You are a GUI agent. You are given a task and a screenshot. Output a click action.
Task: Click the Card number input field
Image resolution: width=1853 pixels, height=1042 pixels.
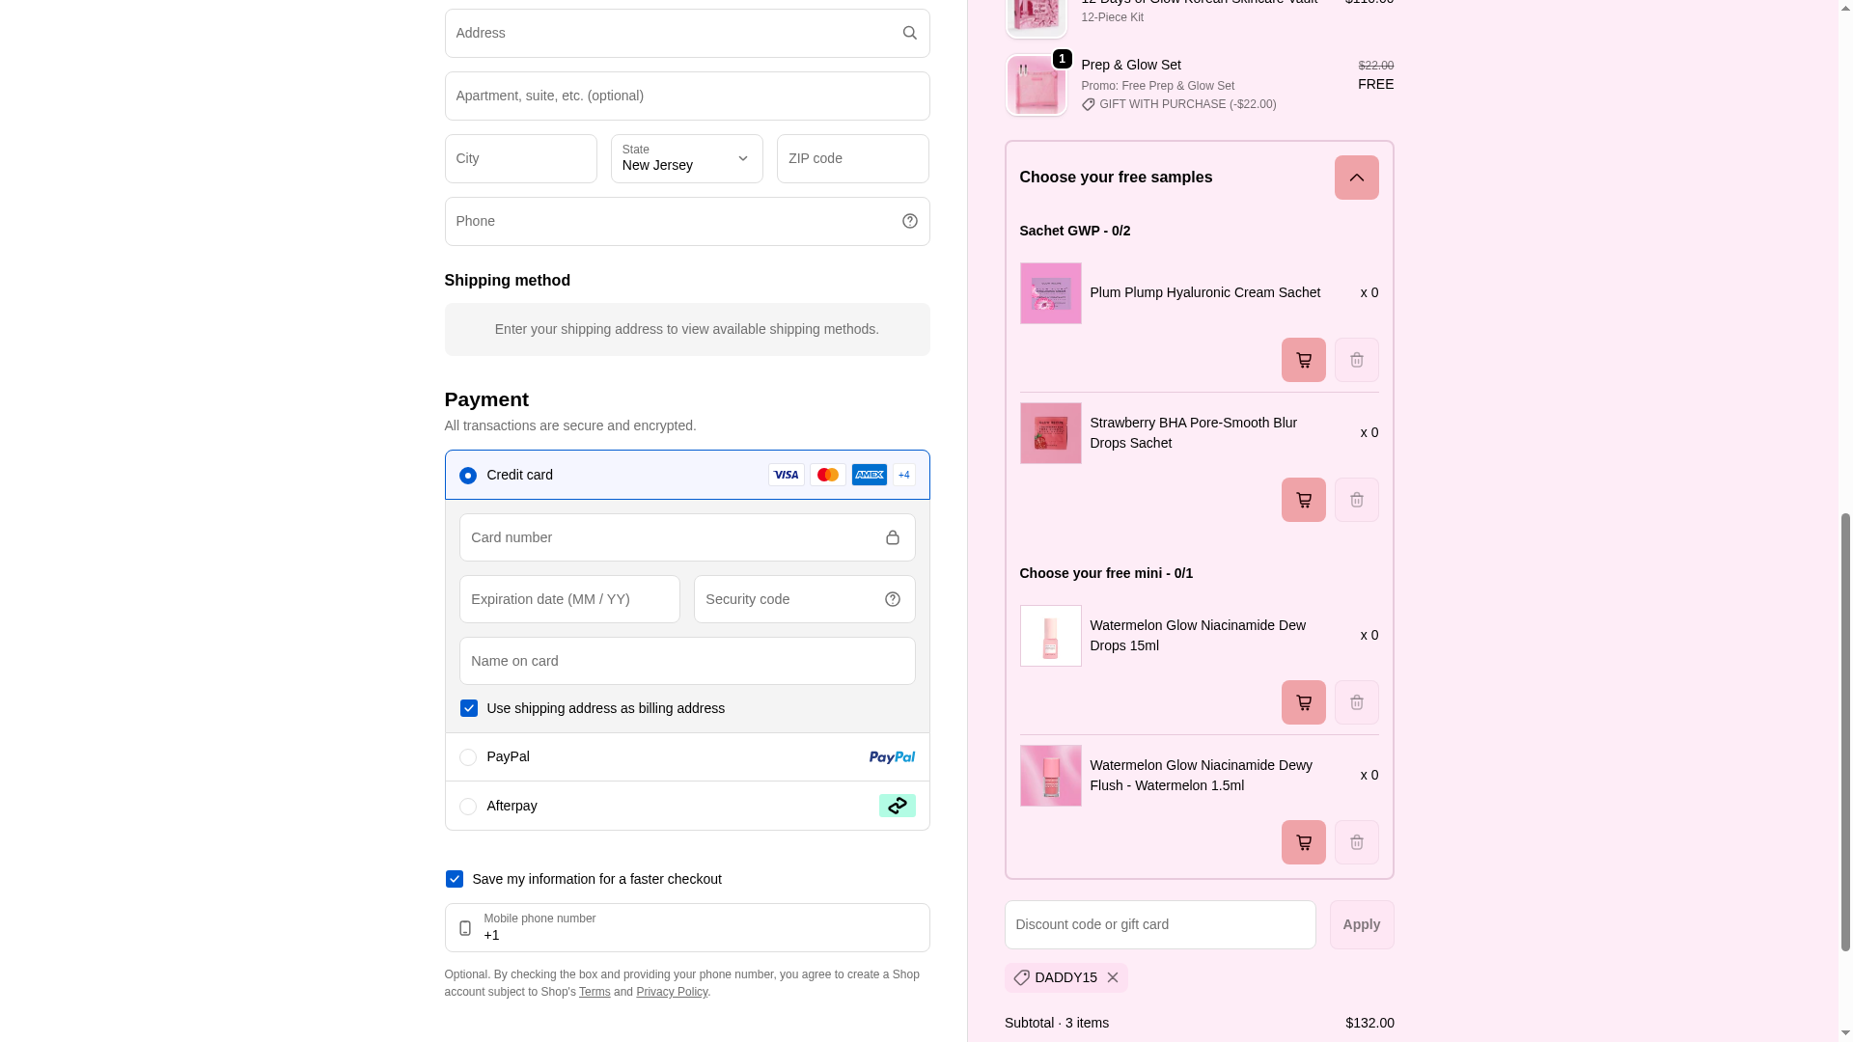pos(671,537)
